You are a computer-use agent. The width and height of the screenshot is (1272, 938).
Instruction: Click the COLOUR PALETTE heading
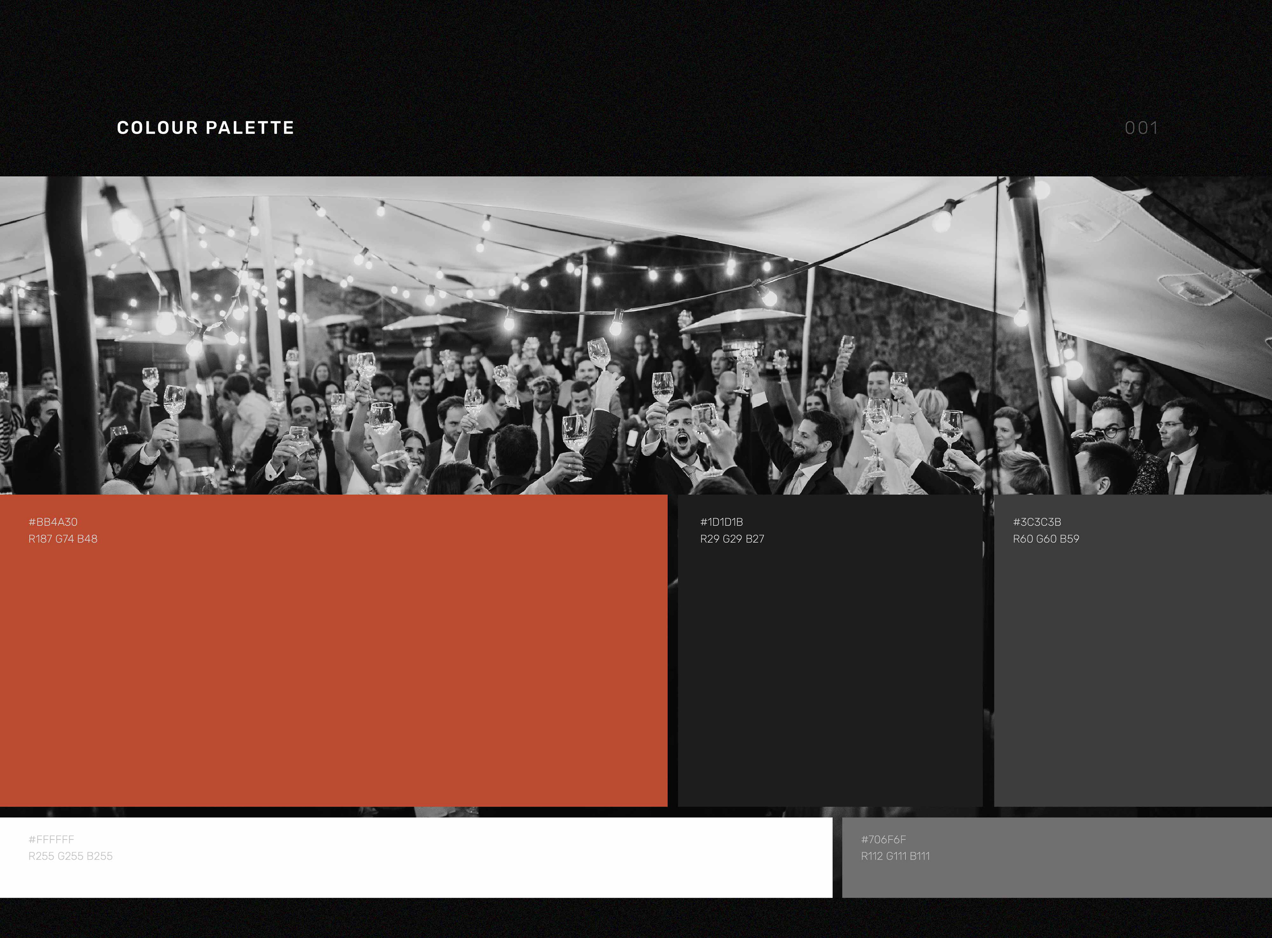(x=205, y=128)
